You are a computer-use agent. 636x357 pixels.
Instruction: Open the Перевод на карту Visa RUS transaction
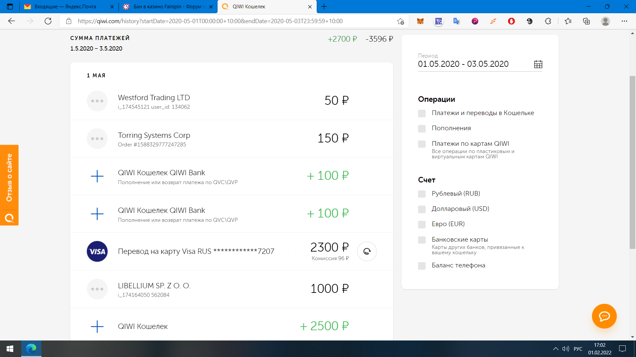point(232,252)
